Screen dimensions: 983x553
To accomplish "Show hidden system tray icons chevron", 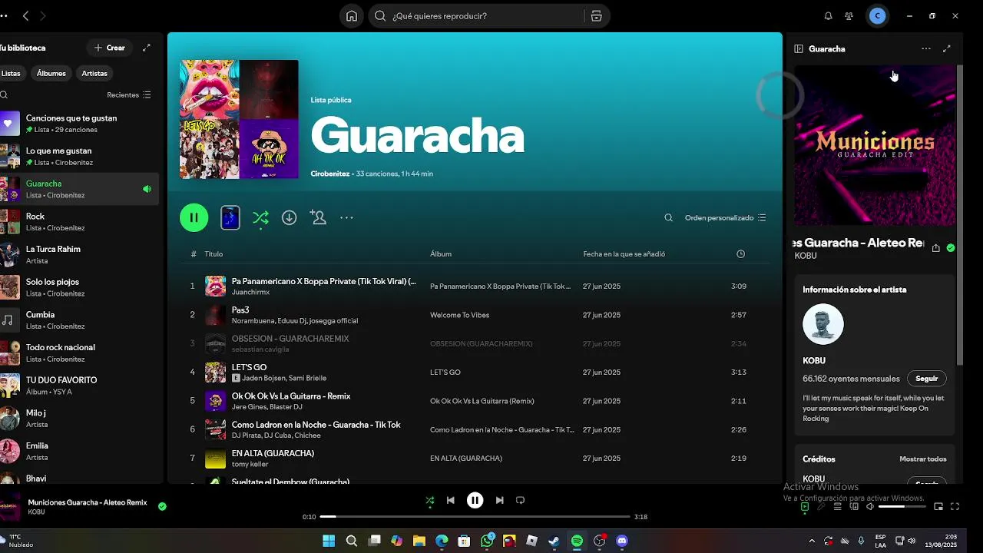I will pyautogui.click(x=812, y=541).
